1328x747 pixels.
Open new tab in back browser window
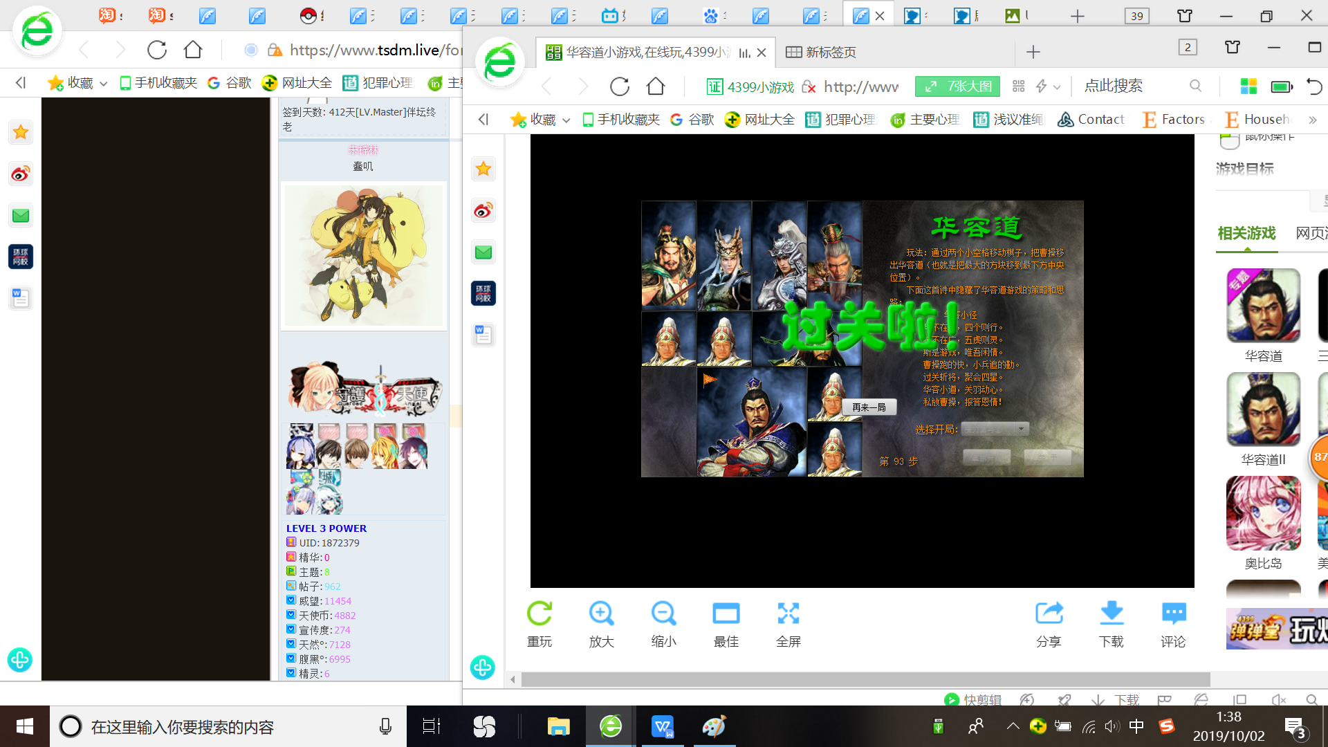tap(1078, 16)
